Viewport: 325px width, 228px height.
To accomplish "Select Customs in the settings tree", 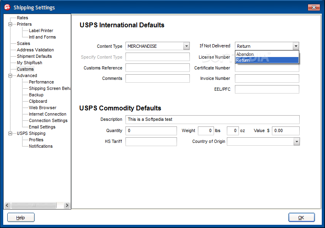I will 25,69.
